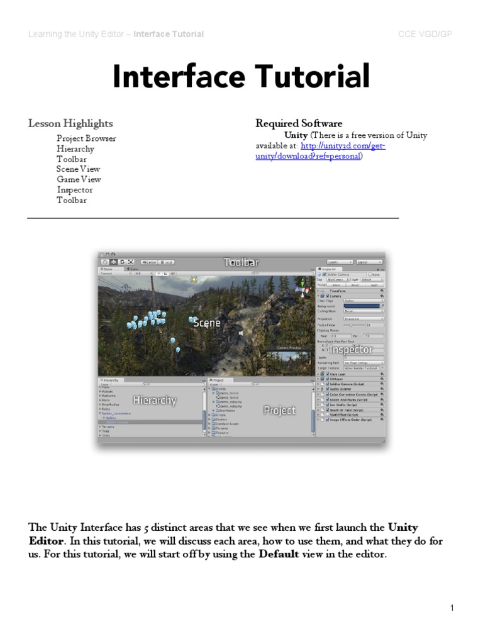The height and width of the screenshot is (644, 483).
Task: Select the Rotate tool in Unity toolbar
Action: pos(122,262)
